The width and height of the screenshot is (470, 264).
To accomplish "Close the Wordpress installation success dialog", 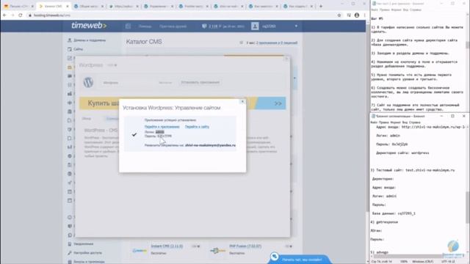I will pyautogui.click(x=242, y=101).
